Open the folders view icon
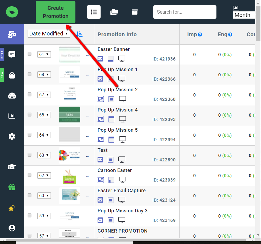 coord(114,12)
